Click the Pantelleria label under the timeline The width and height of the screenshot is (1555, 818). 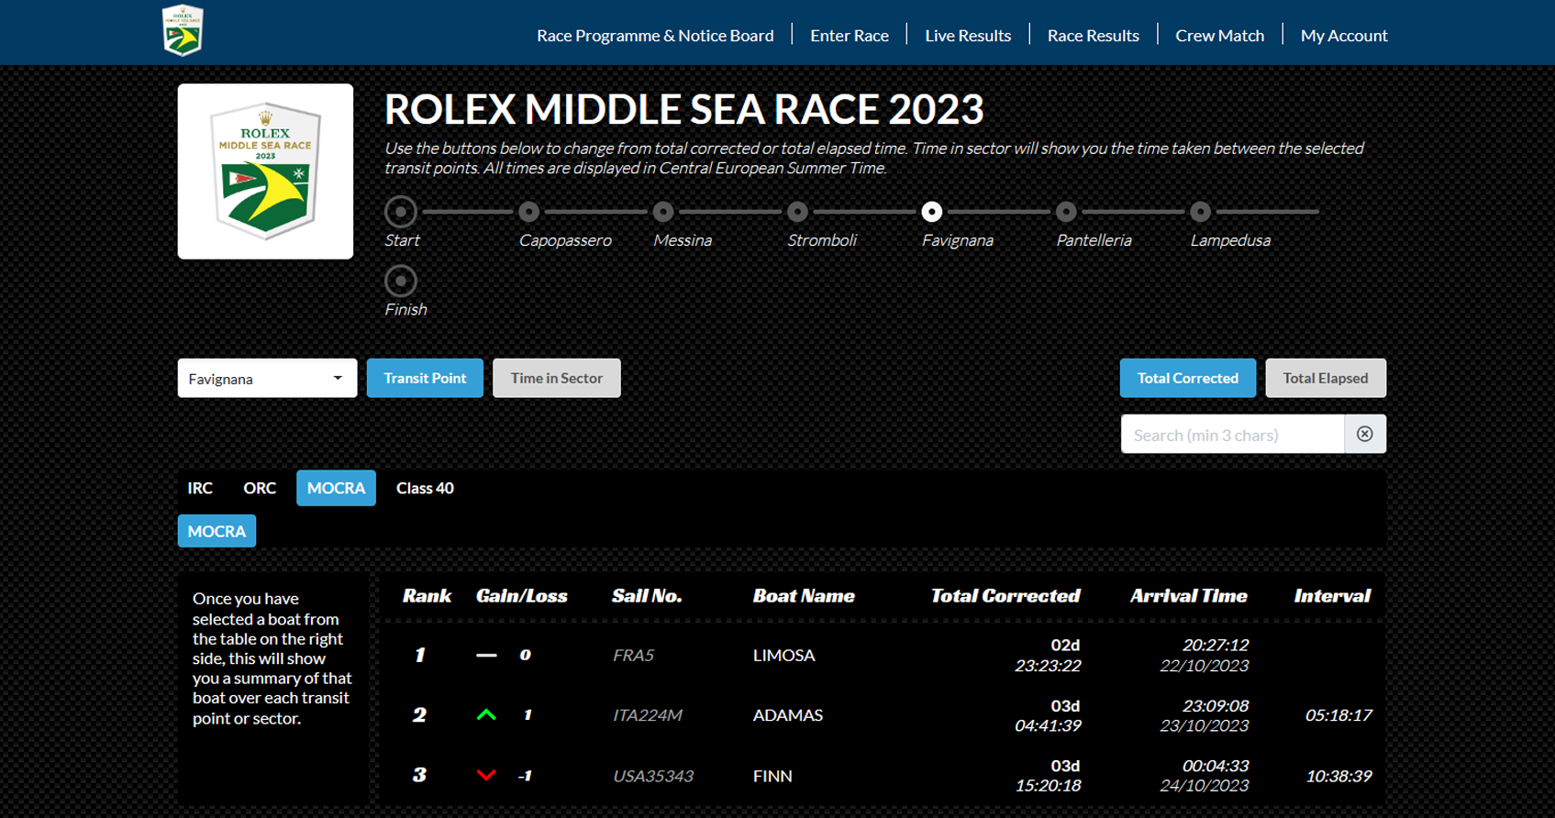point(1094,240)
